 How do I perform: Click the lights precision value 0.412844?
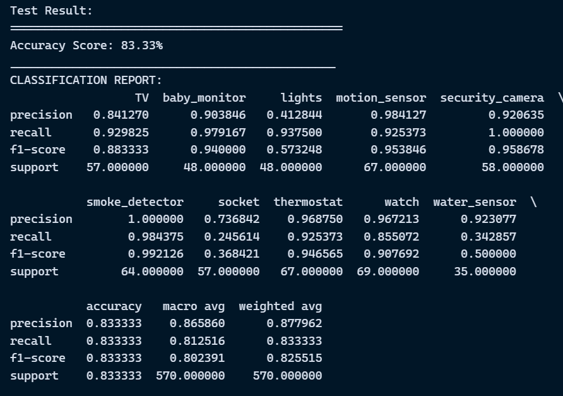[x=294, y=115]
